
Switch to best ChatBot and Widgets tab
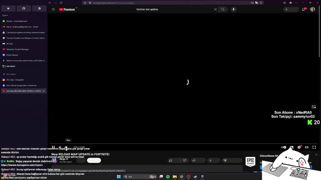24,38
